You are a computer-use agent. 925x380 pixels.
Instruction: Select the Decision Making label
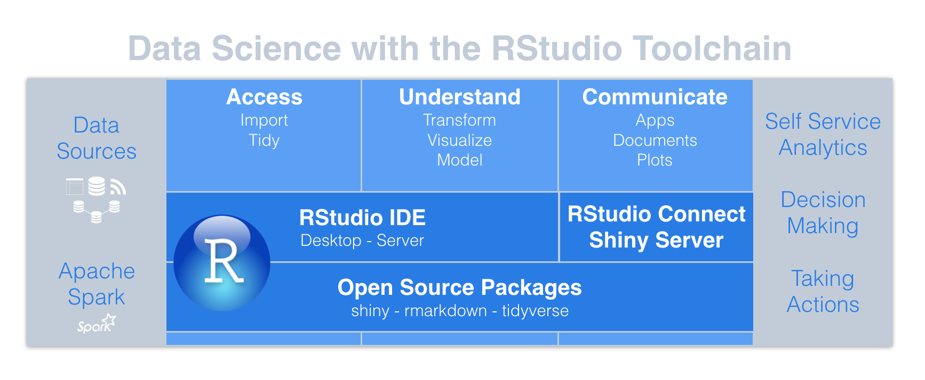(823, 213)
